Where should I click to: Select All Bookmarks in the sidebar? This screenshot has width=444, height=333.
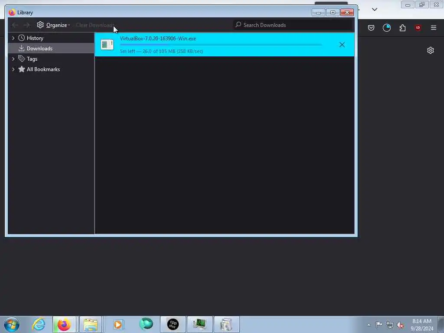pyautogui.click(x=43, y=69)
